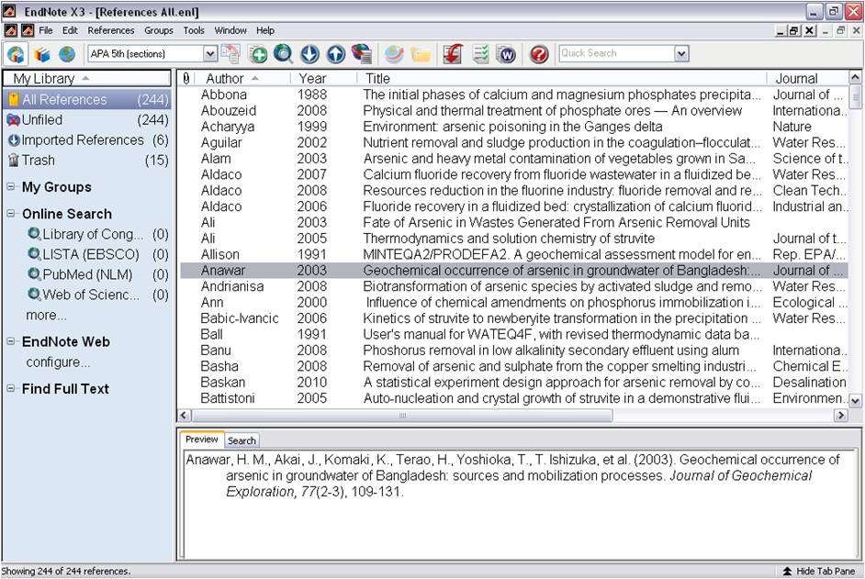Open the Help menu
Viewport: 865px width, 579px height.
(265, 30)
